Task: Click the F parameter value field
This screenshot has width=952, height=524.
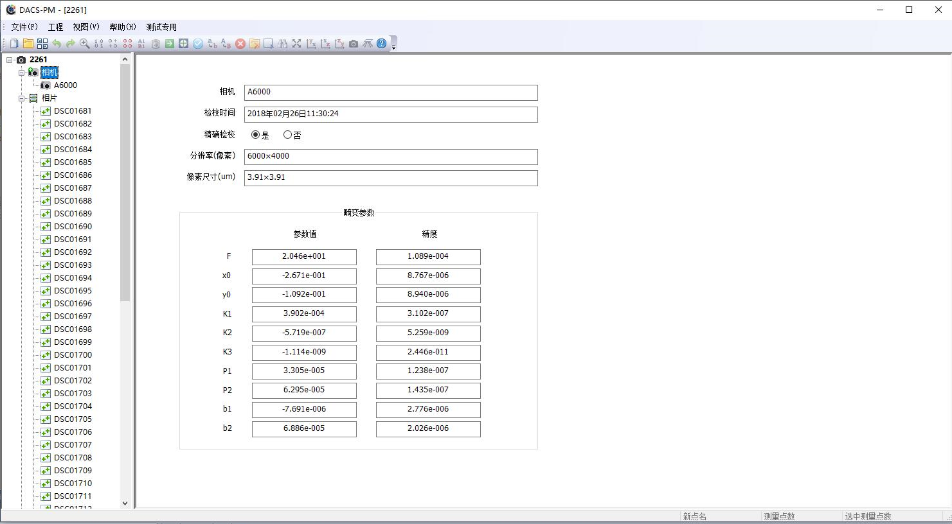Action: (304, 257)
